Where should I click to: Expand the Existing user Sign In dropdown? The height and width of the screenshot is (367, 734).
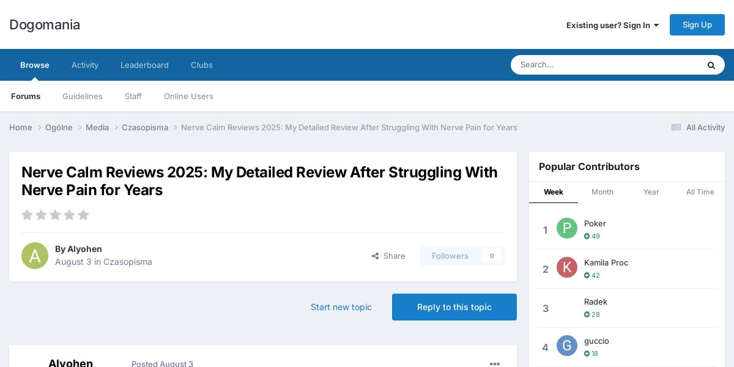[x=612, y=25]
